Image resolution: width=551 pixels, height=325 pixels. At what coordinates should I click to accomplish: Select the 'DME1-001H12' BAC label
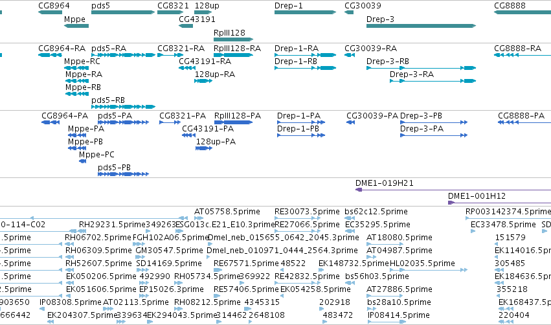point(477,196)
